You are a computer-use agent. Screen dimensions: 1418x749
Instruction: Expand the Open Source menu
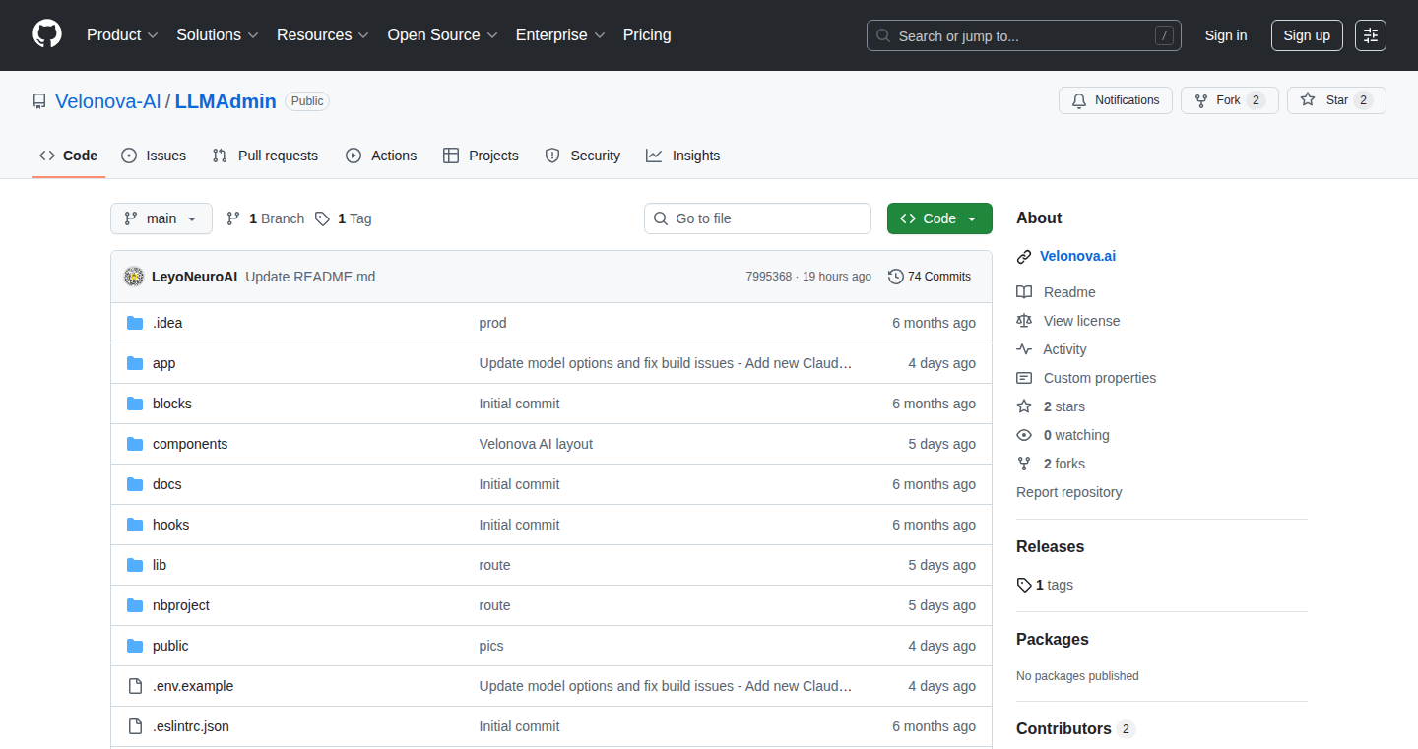coord(442,35)
